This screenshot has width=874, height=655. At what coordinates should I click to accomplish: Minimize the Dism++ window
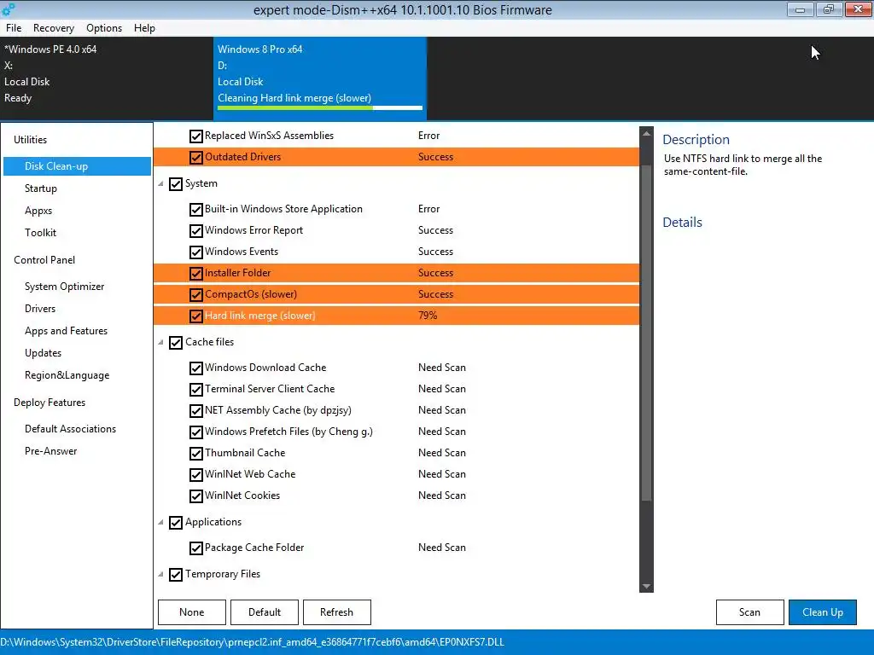tap(801, 9)
